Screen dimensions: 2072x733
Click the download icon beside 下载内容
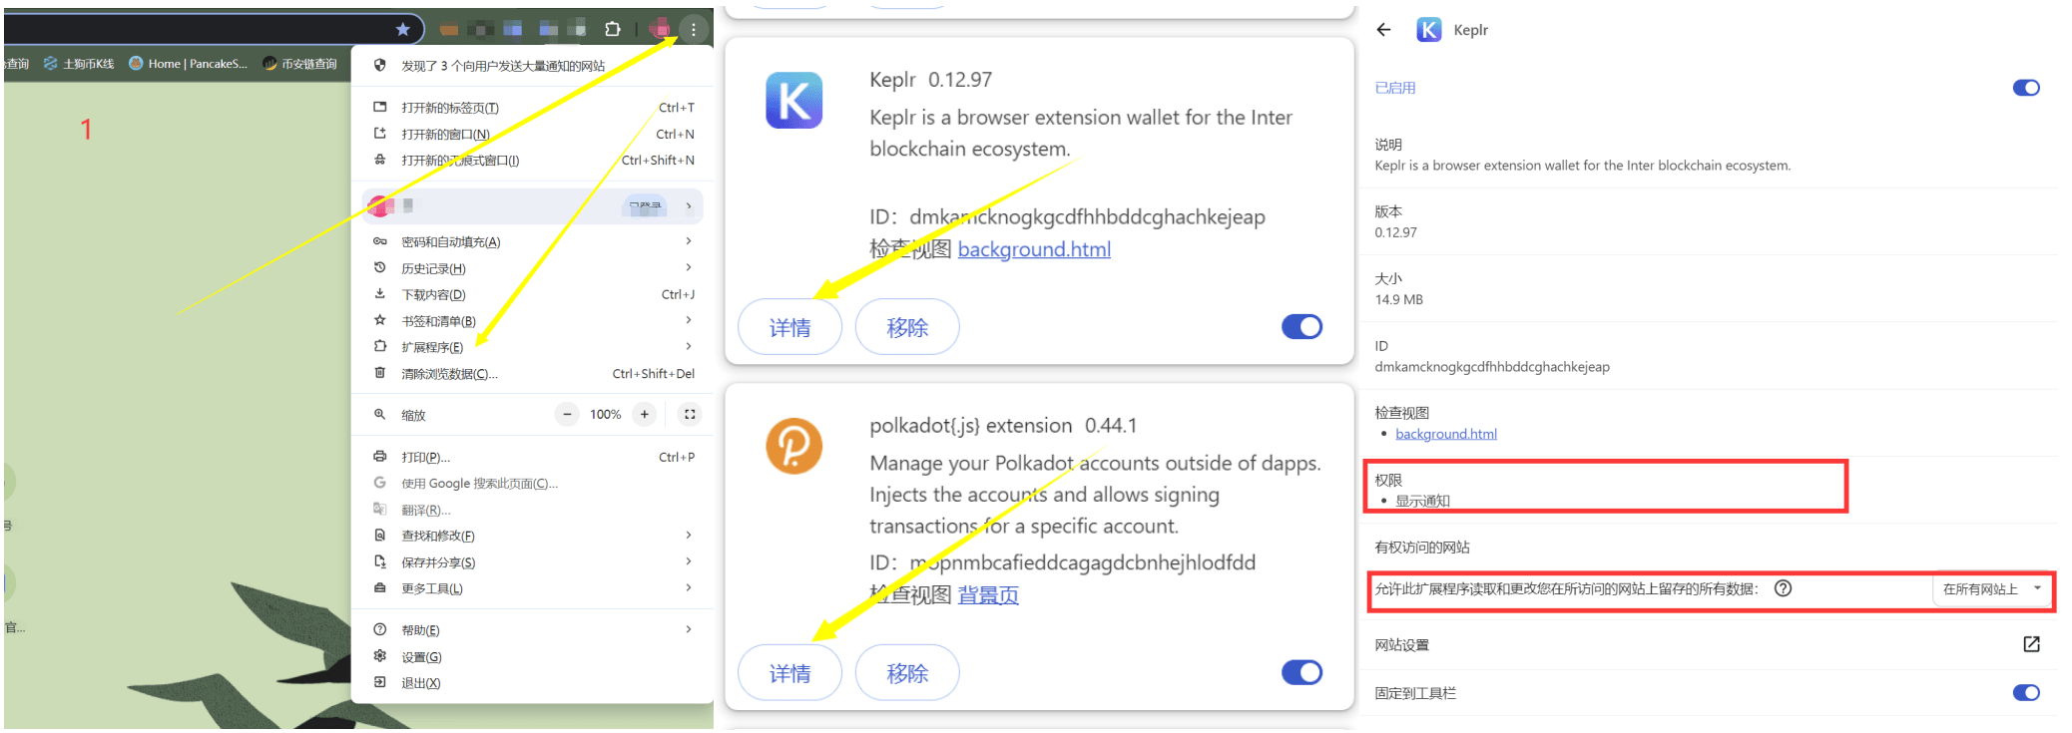[379, 294]
